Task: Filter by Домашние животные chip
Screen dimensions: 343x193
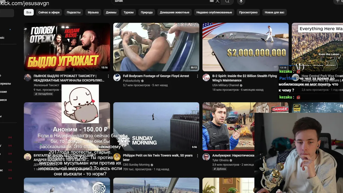Action: click(x=175, y=12)
